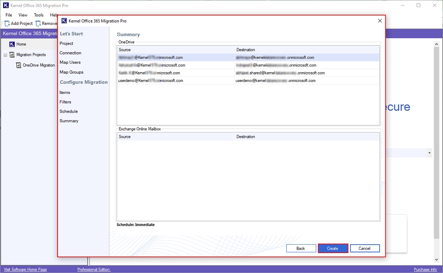The width and height of the screenshot is (443, 273).
Task: Collapse the Migration Projects tree node
Action: (5, 55)
